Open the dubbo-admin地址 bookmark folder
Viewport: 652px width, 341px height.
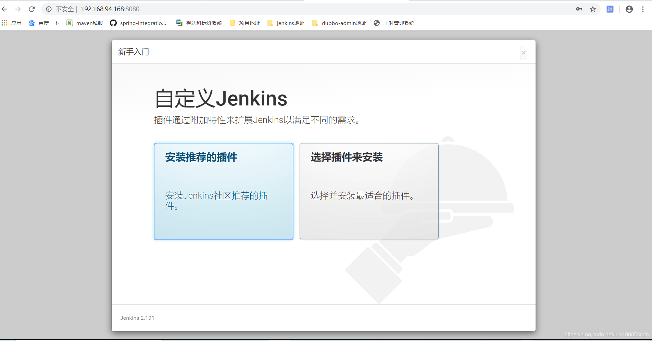339,23
